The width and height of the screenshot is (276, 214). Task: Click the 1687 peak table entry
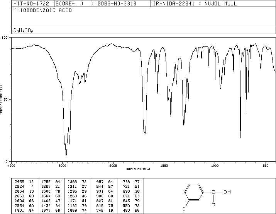coord(51,187)
